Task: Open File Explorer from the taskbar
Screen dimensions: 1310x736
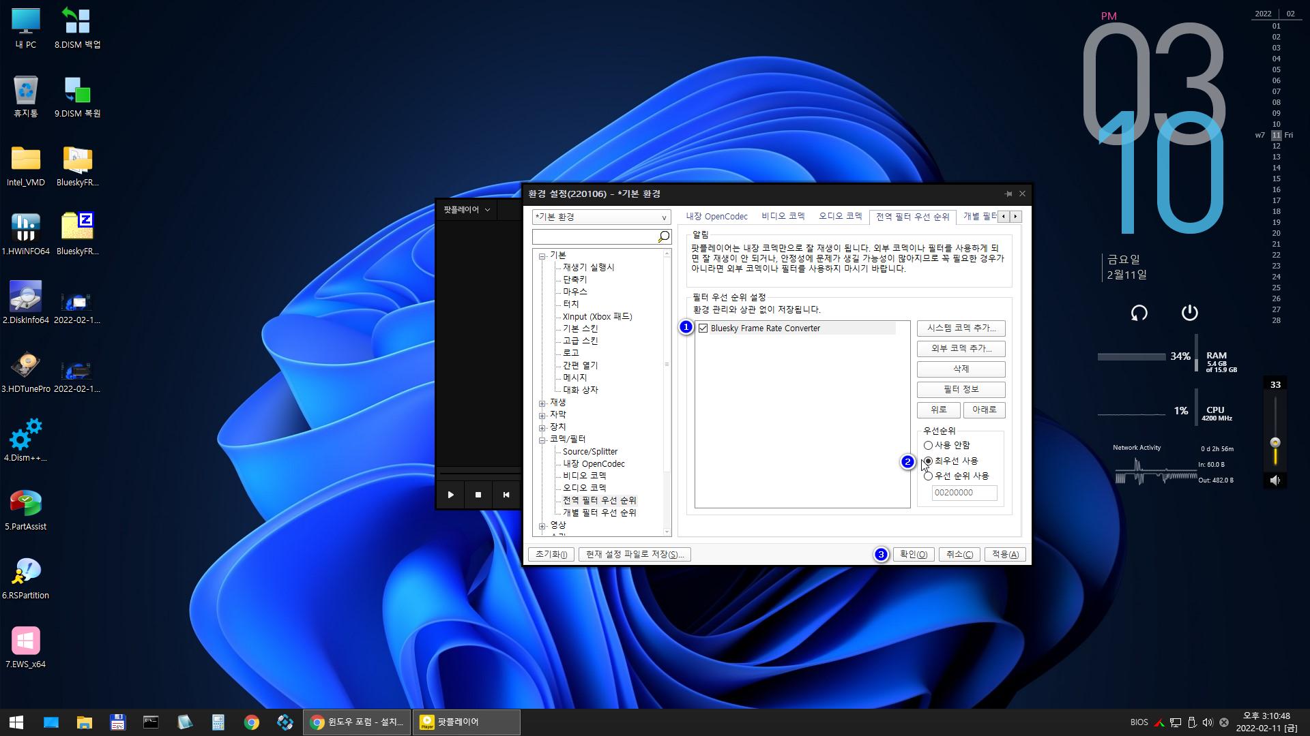Action: pyautogui.click(x=85, y=722)
